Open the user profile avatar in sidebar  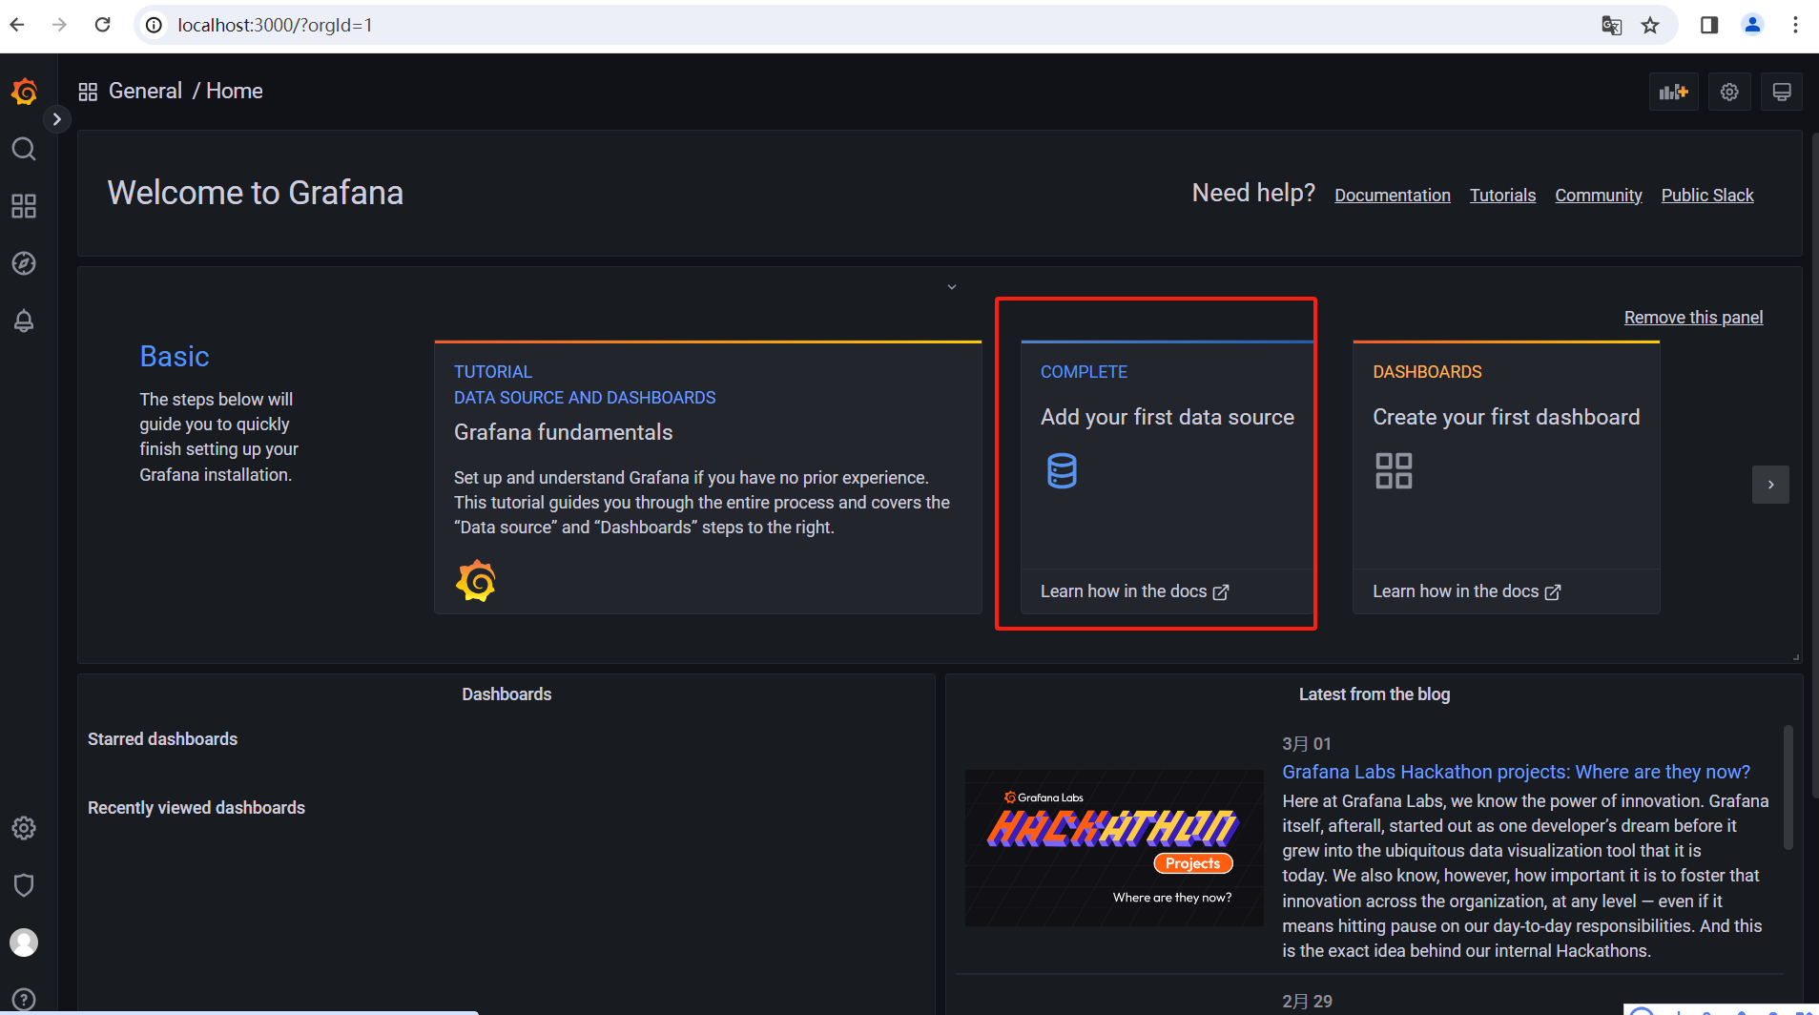(x=24, y=942)
